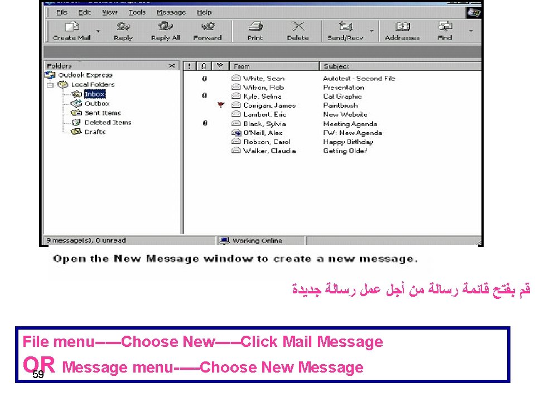
Task: Select the message from White, Sean
Action: pos(263,78)
